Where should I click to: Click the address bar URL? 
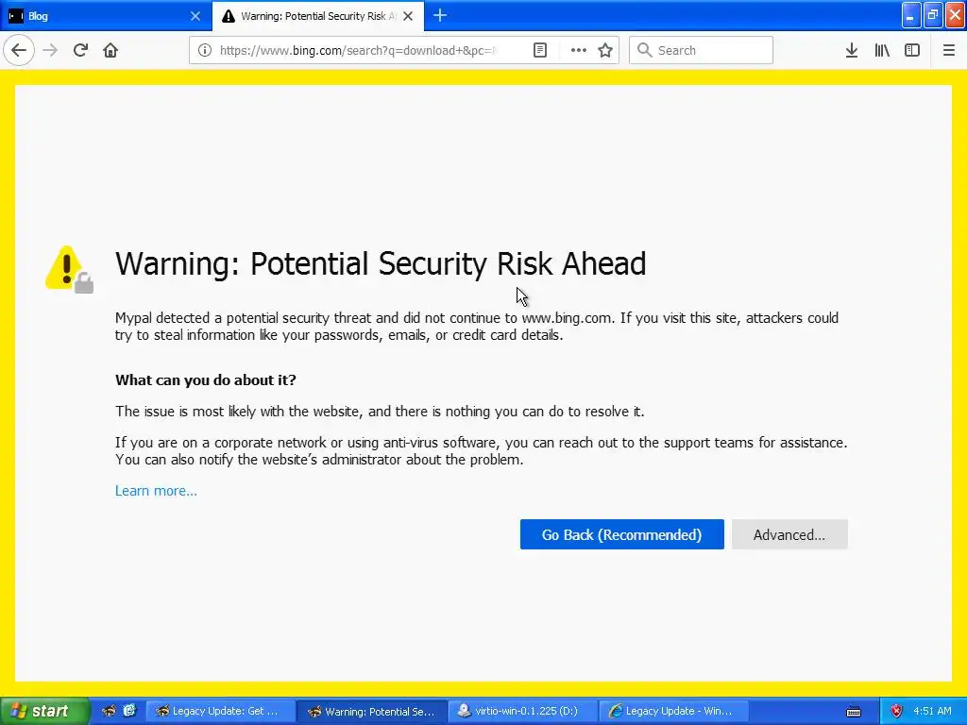358,51
